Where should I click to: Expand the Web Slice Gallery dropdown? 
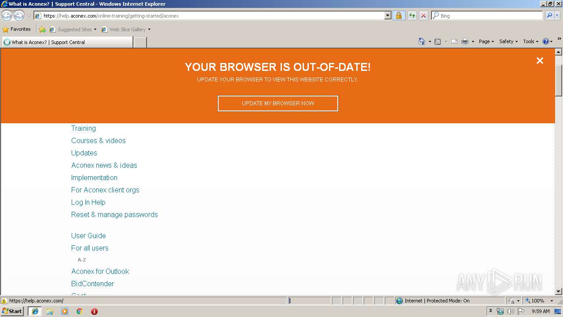[x=149, y=29]
